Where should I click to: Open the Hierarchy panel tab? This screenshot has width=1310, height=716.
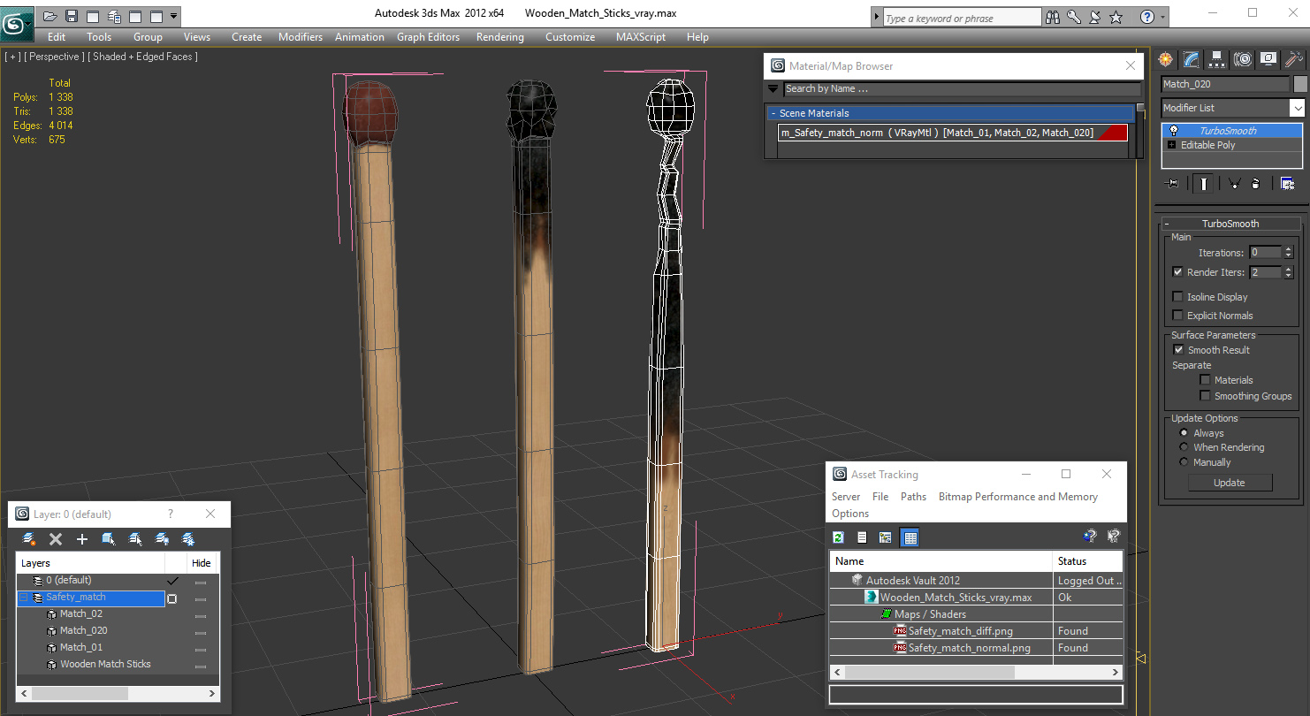point(1217,59)
